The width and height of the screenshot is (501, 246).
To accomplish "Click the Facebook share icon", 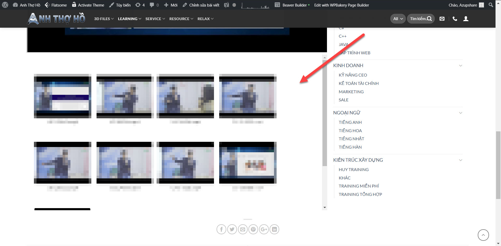I will (221, 229).
